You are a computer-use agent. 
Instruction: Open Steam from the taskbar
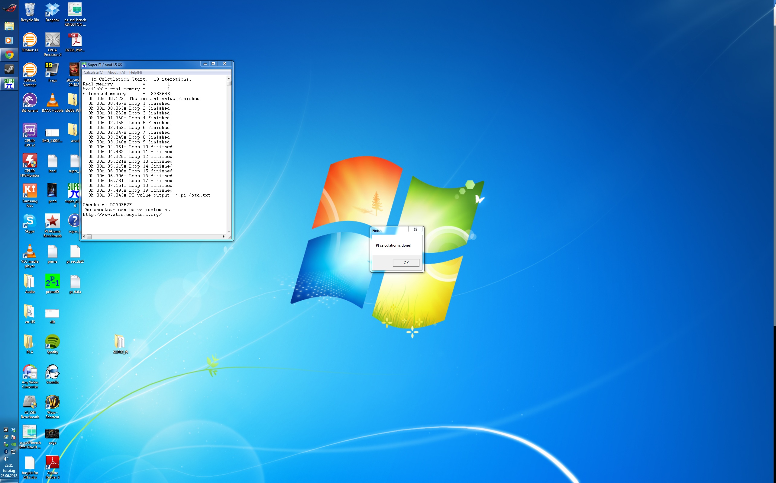(9, 69)
